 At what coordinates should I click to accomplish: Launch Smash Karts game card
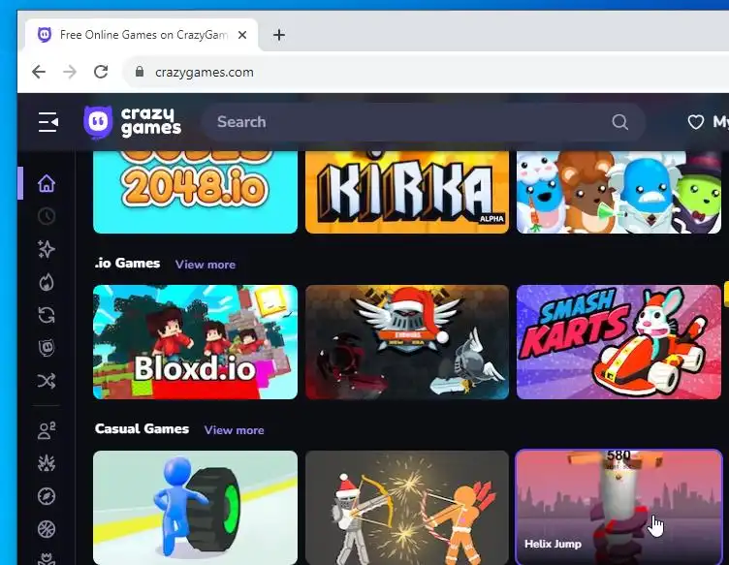618,342
